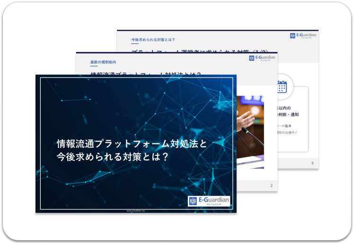
Task: Click the copyright line at front slide bottom
Action: click(136, 210)
